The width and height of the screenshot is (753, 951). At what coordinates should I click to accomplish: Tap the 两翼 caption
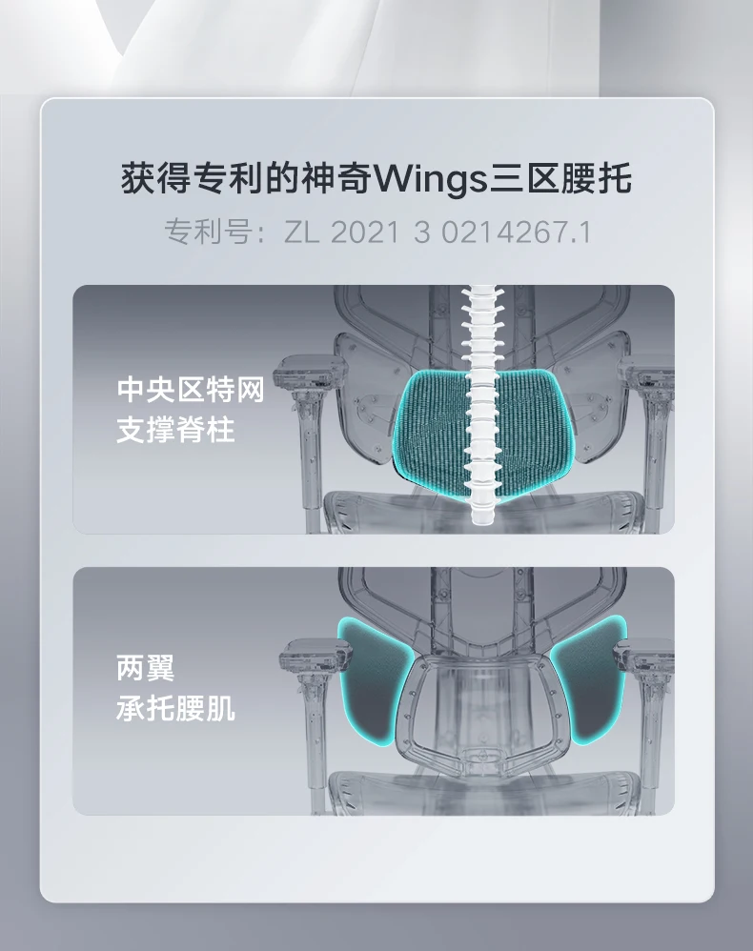point(146,668)
